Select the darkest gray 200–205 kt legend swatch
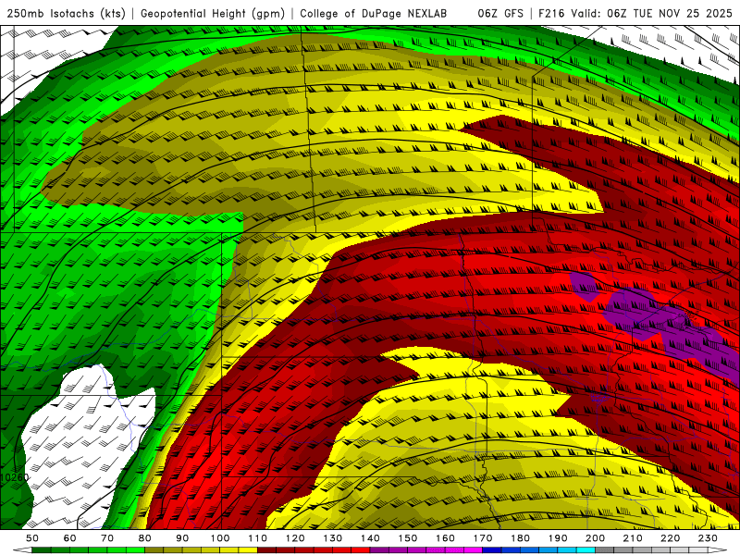 pyautogui.click(x=605, y=549)
